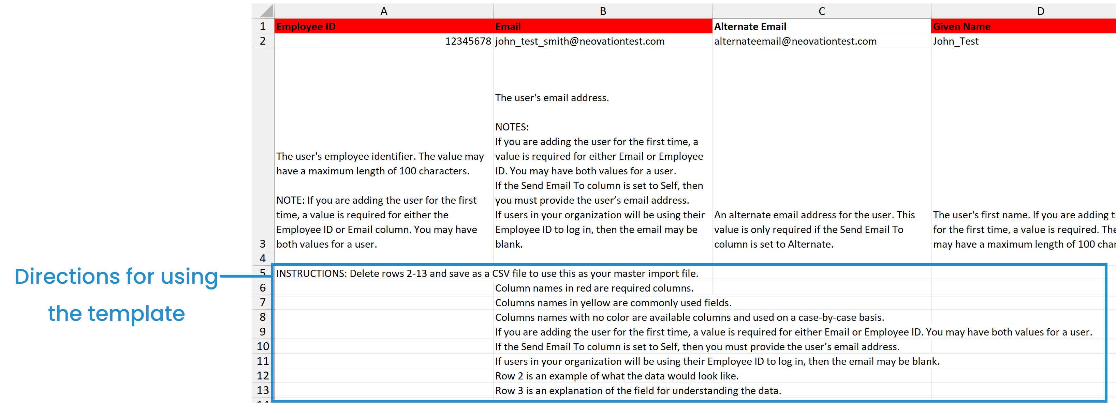Click the Alternate Email header cell
The image size is (1116, 406).
click(x=821, y=26)
